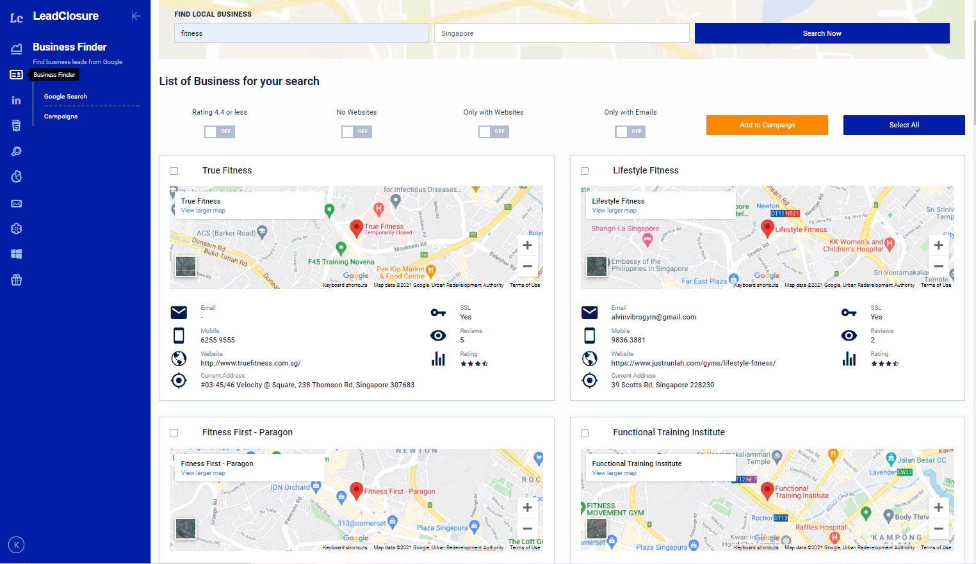Zoom out on the True Fitness map
The image size is (976, 564).
click(527, 266)
